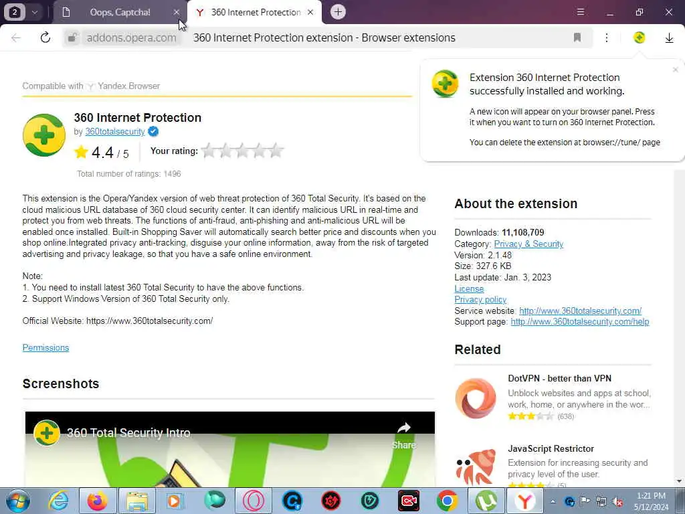The width and height of the screenshot is (685, 514).
Task: Open the media player taskbar icon
Action: click(x=175, y=501)
